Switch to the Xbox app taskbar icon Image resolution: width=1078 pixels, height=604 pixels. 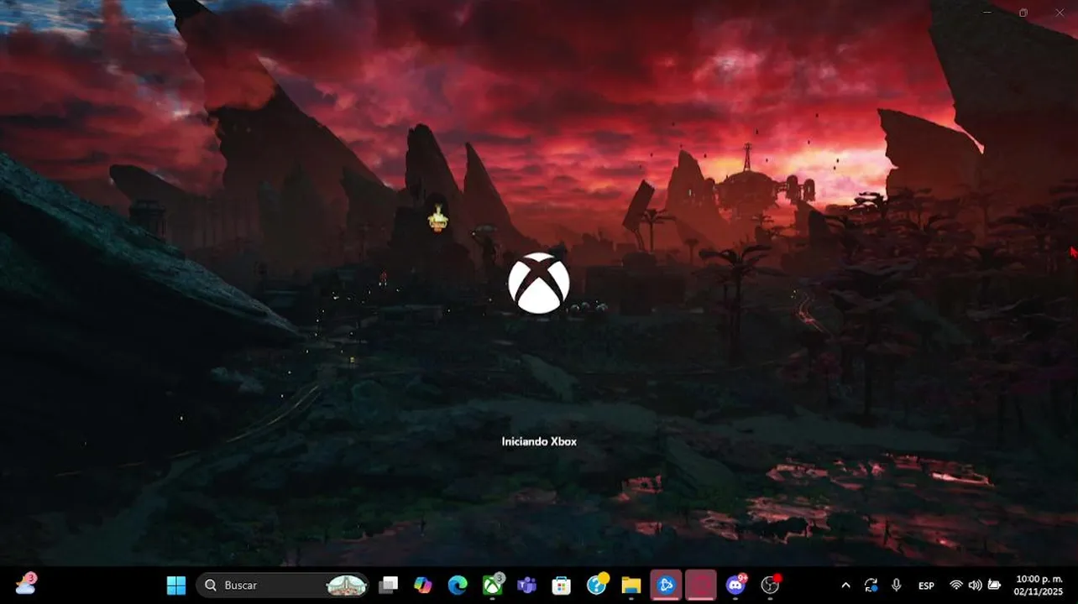[493, 585]
